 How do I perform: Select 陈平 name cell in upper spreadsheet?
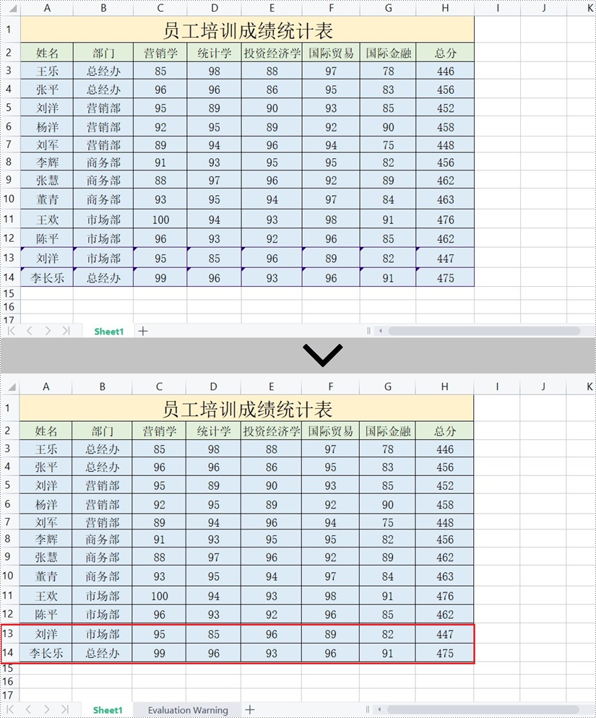(x=47, y=238)
